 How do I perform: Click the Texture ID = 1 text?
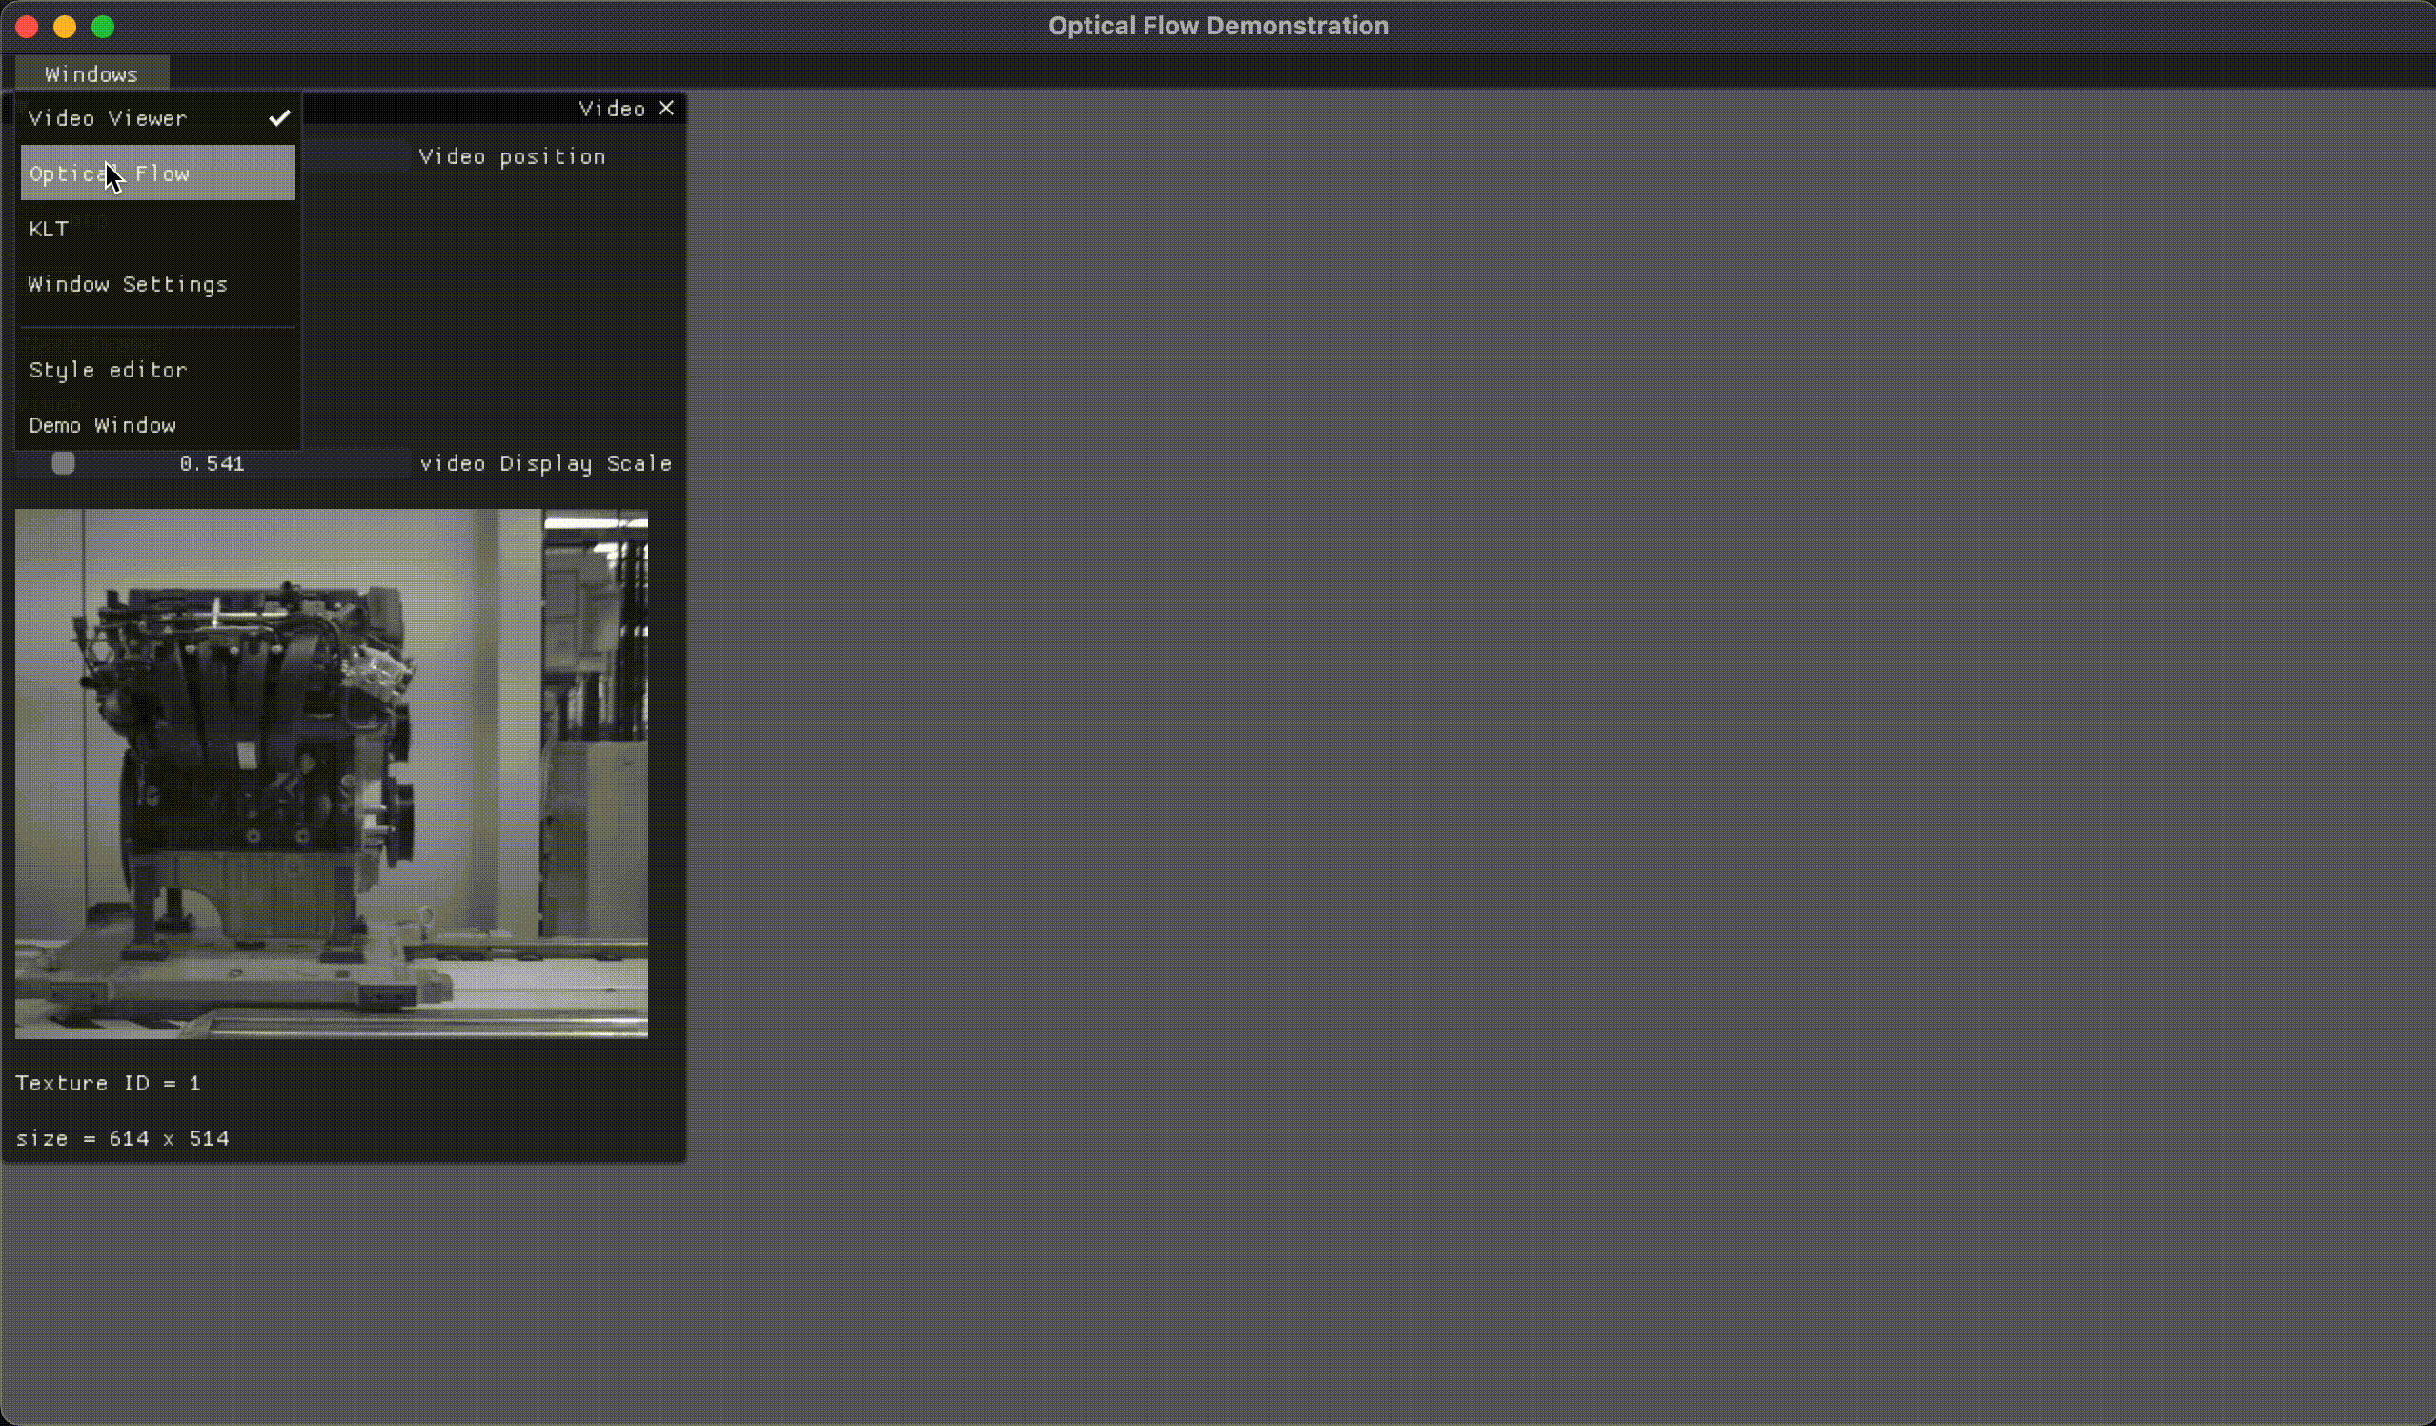[x=109, y=1083]
